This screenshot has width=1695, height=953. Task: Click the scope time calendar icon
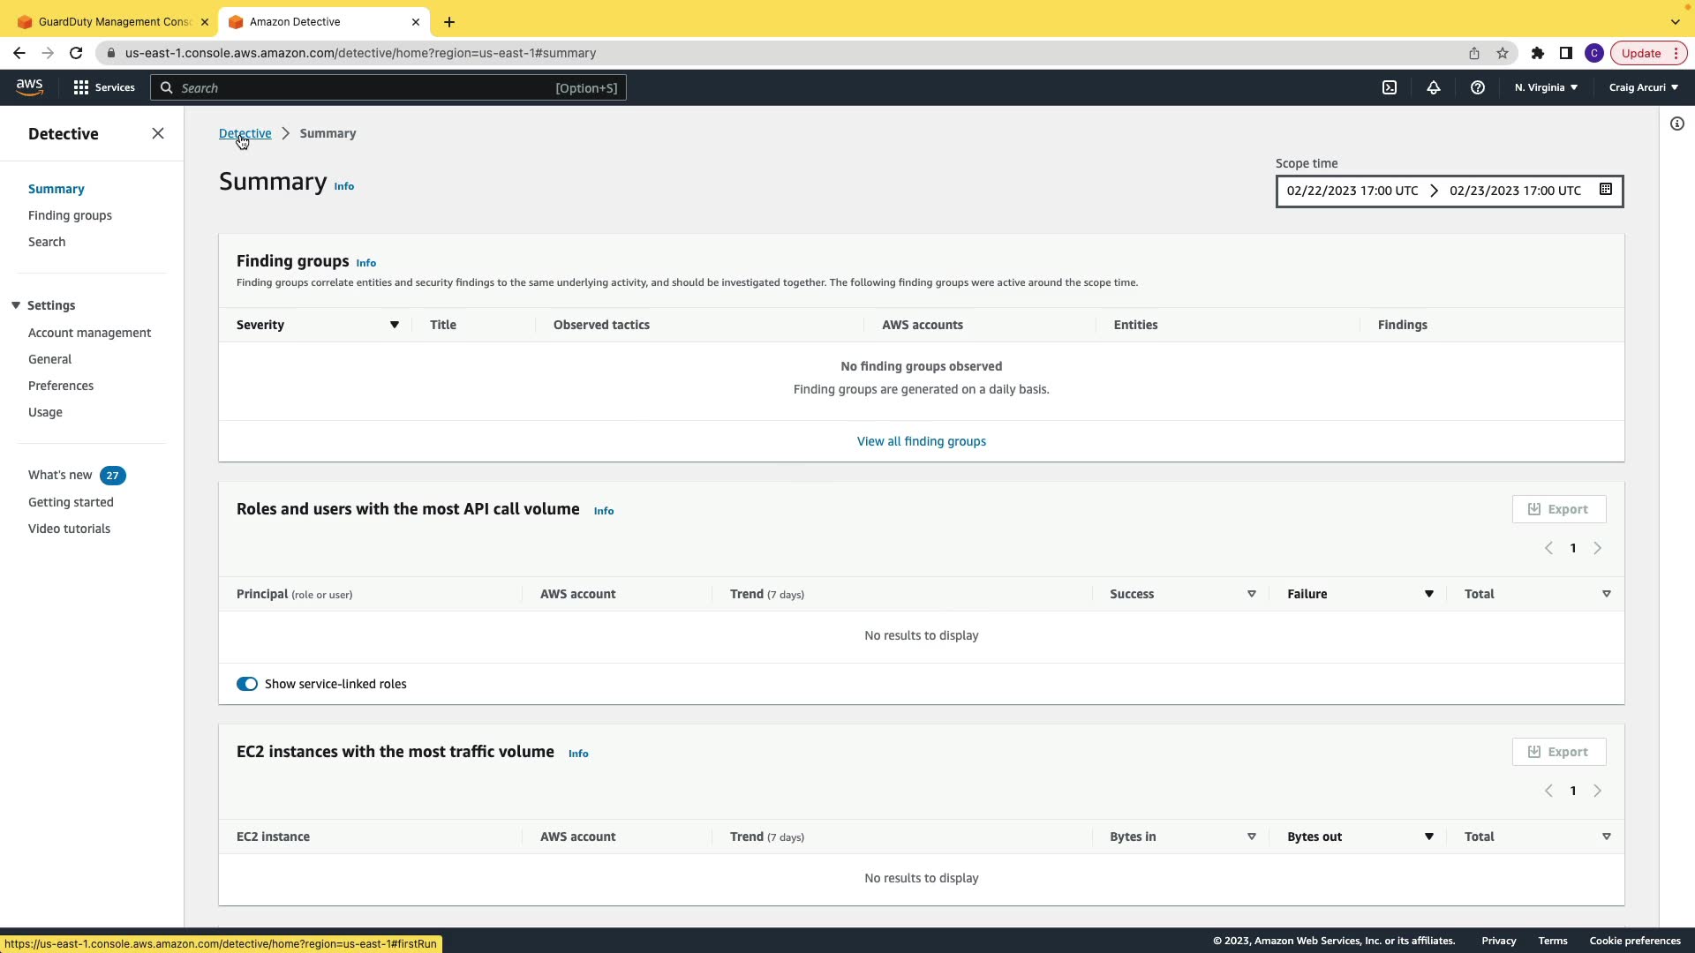pos(1606,190)
